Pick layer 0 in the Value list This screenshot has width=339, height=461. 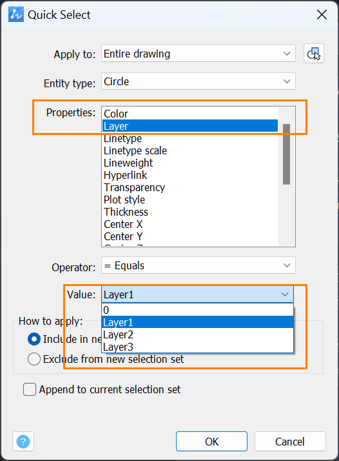click(x=197, y=310)
